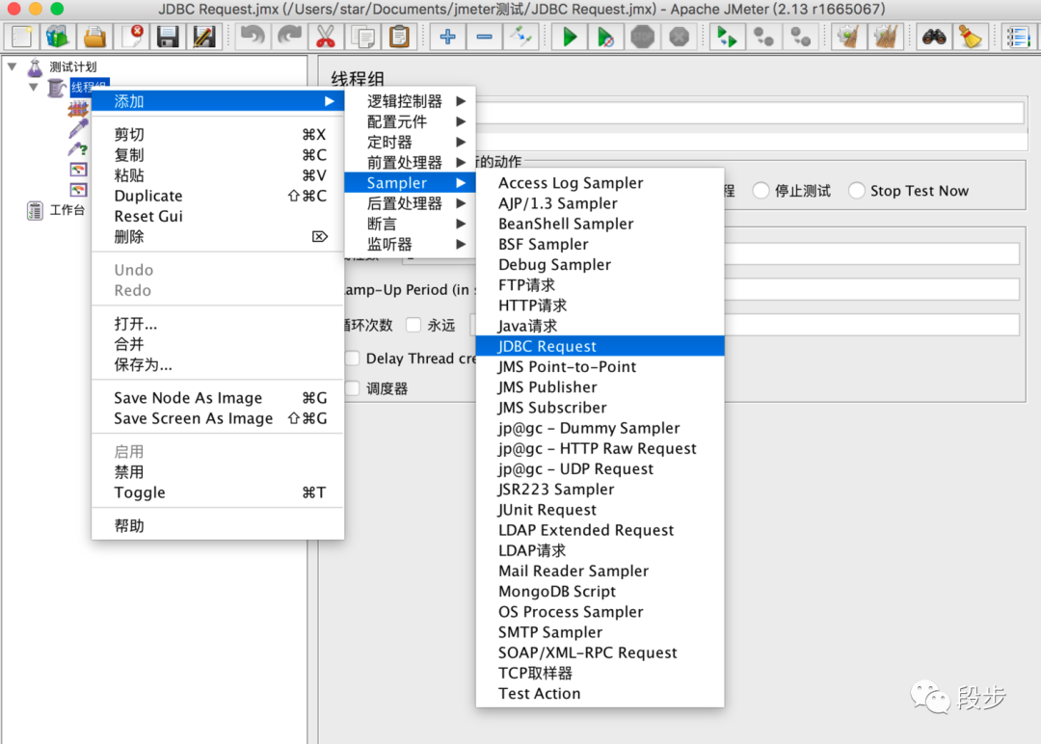Click the Reset Search broom icon
Screen dimensions: 1041x744
coord(970,37)
